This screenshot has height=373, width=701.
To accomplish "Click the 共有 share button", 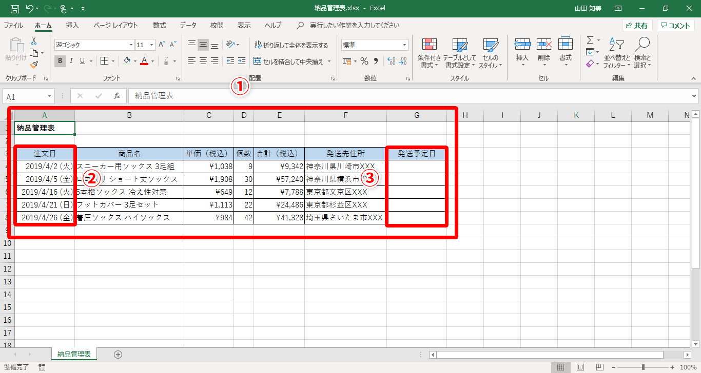I will (637, 26).
